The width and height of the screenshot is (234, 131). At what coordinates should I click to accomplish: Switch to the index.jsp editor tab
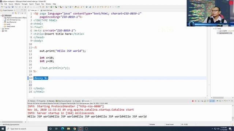(33, 10)
